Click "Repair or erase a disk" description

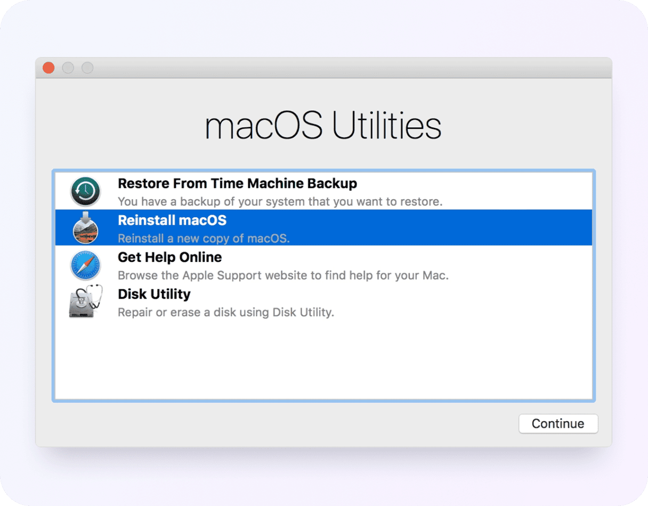[x=225, y=312]
